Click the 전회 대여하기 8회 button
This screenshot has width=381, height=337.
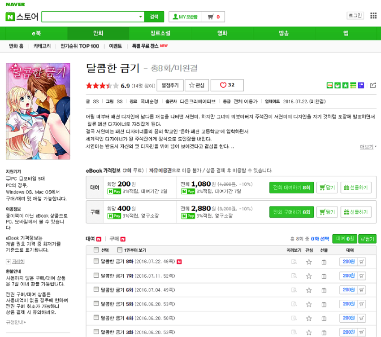click(291, 188)
